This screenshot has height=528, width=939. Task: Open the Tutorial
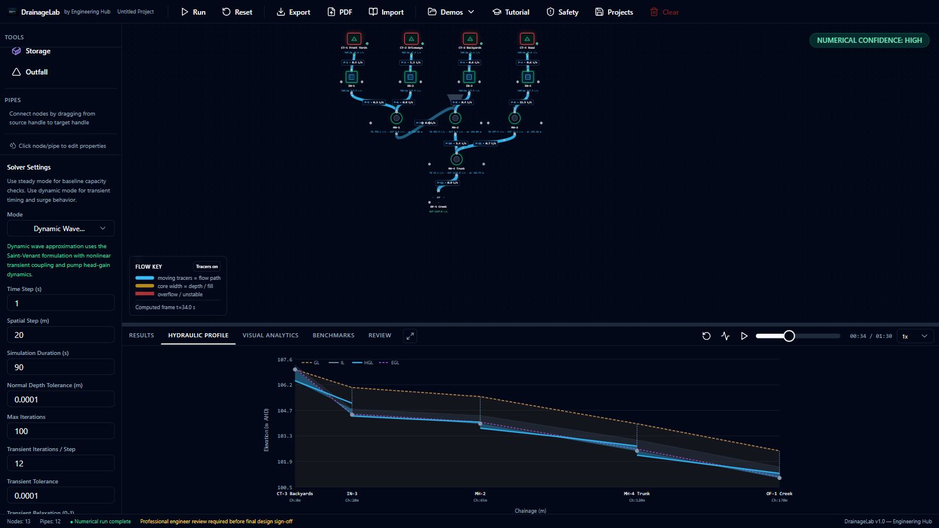tap(511, 12)
